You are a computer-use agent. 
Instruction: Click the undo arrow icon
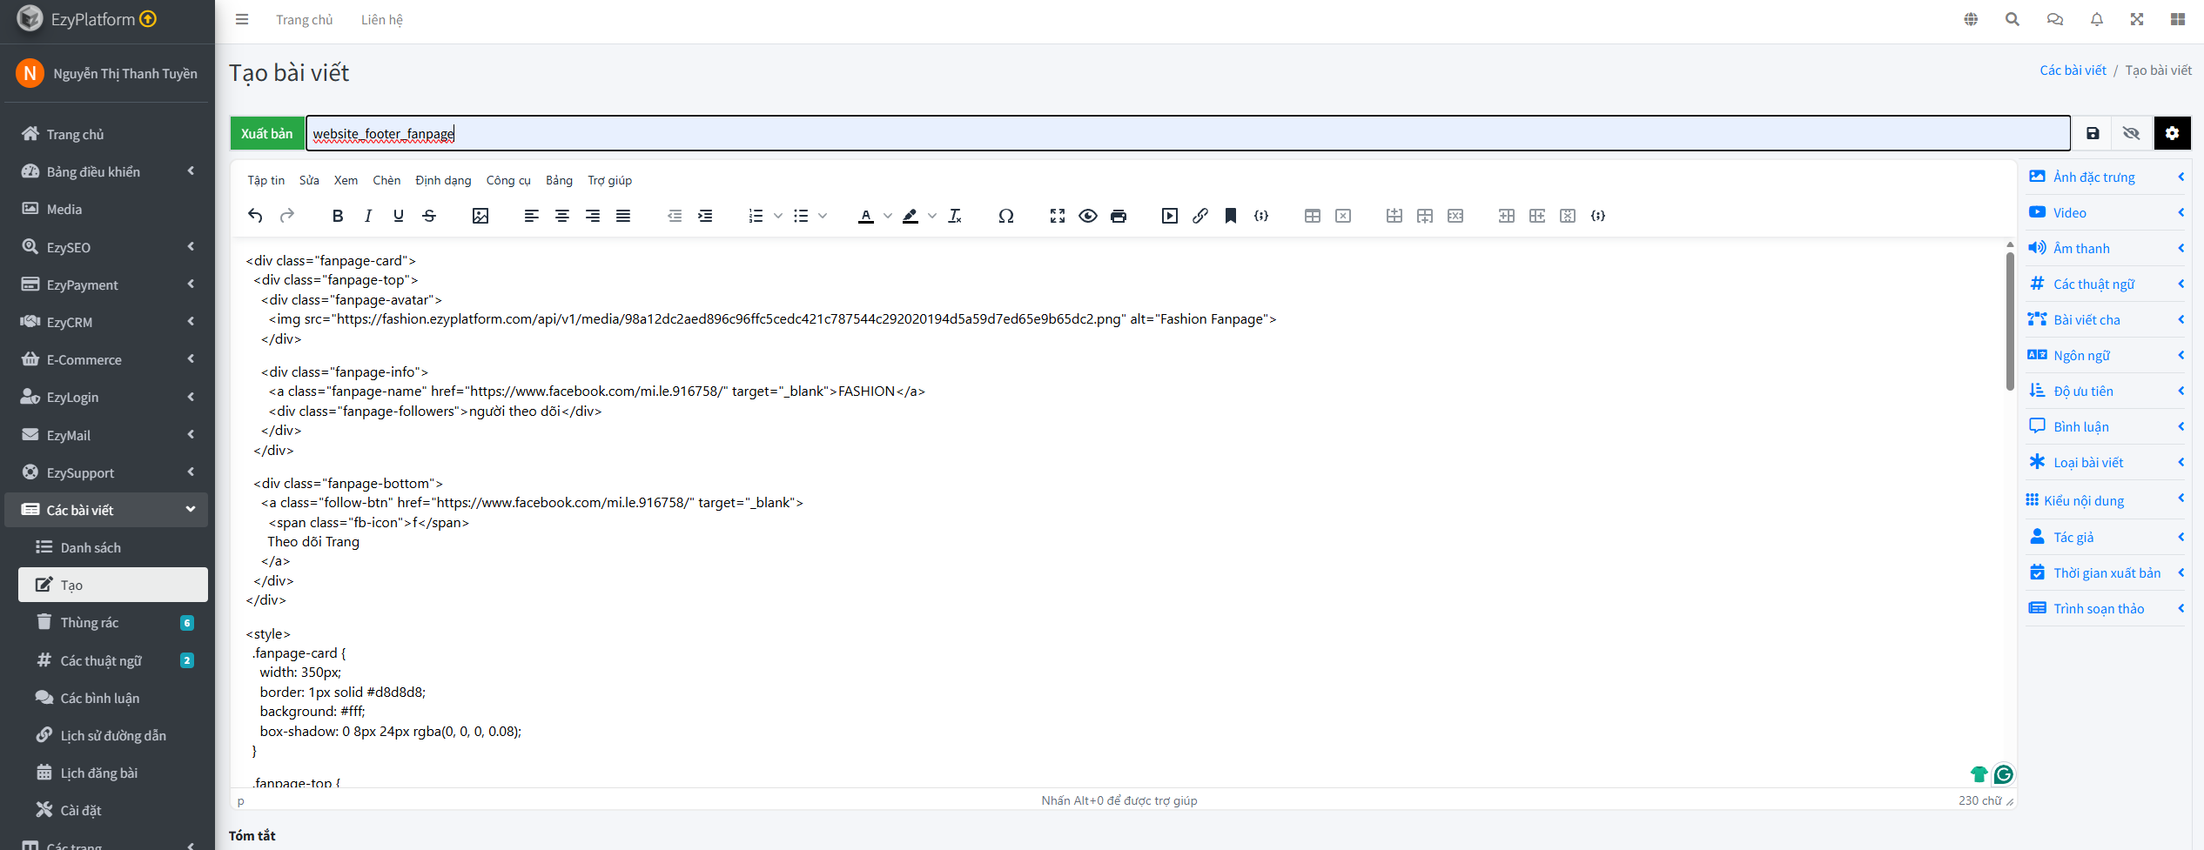[255, 216]
